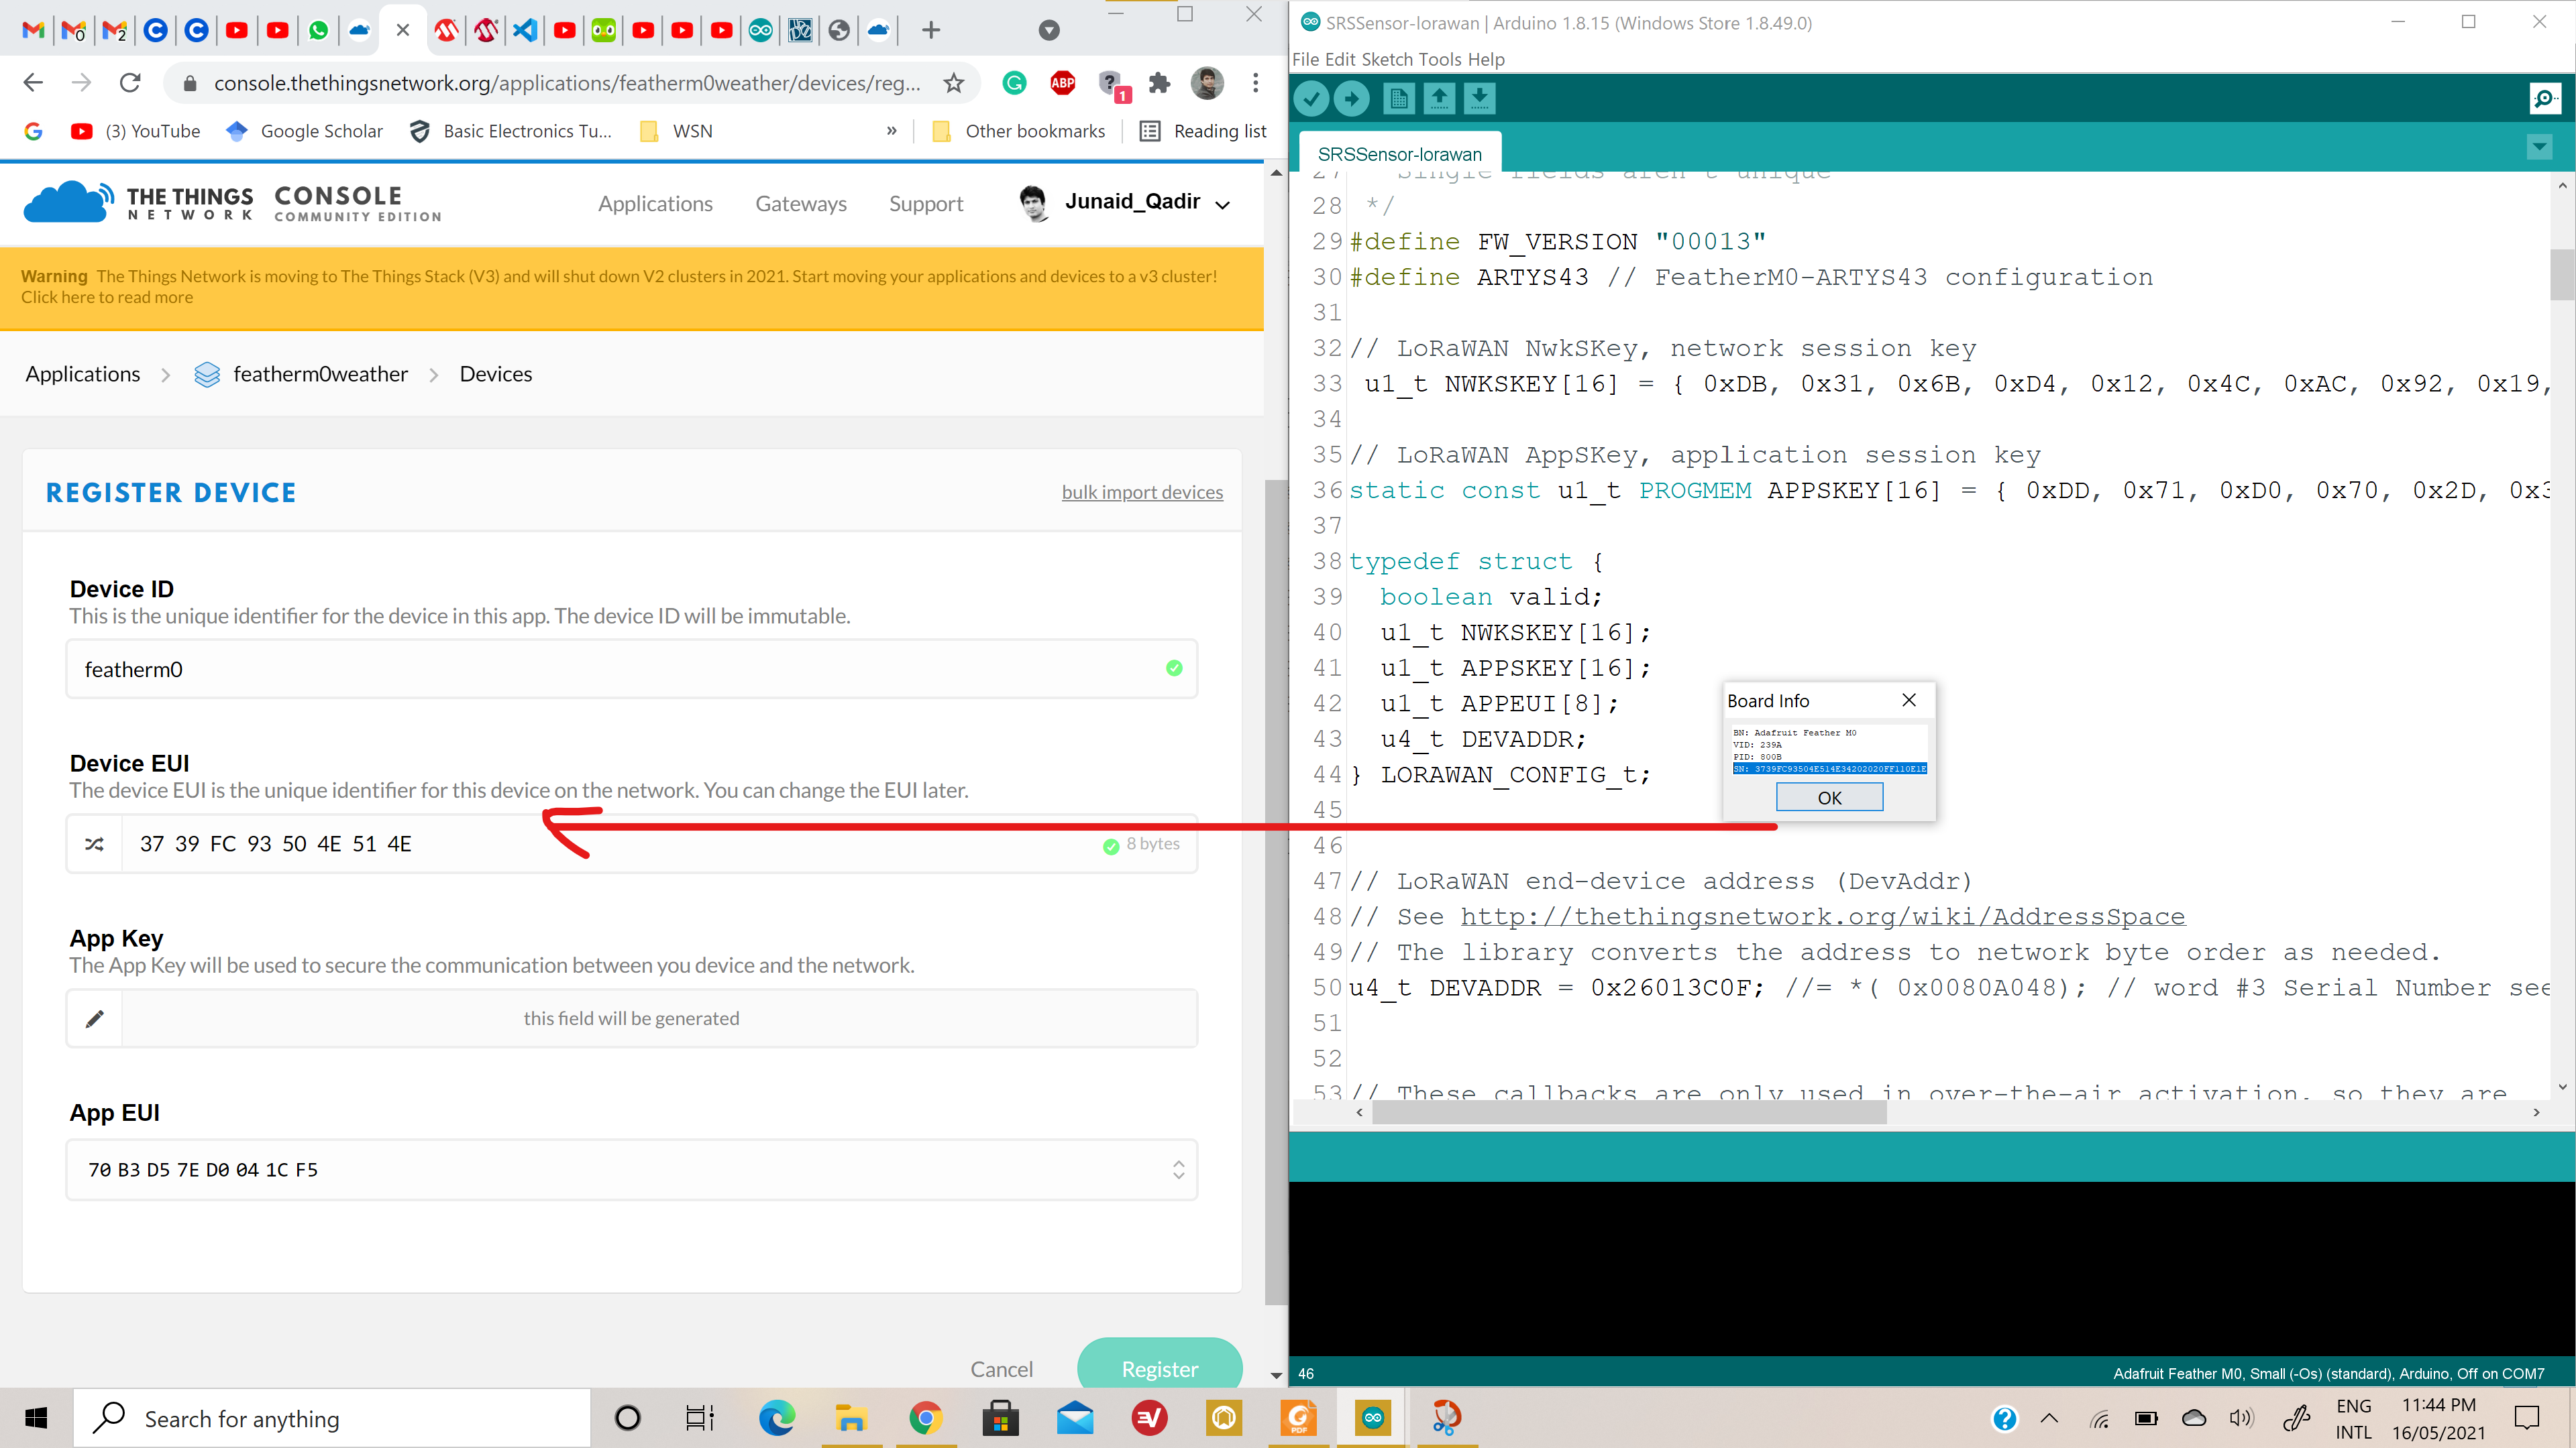Click Save sketch down-arrow icon
The width and height of the screenshot is (2576, 1448).
[1479, 98]
